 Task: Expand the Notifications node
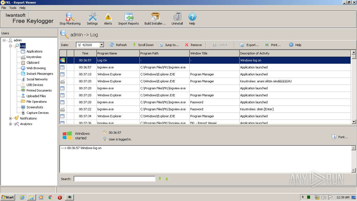[x=10, y=118]
